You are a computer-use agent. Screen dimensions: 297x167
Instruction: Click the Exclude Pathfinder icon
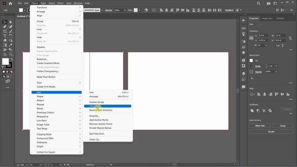click(x=270, y=110)
